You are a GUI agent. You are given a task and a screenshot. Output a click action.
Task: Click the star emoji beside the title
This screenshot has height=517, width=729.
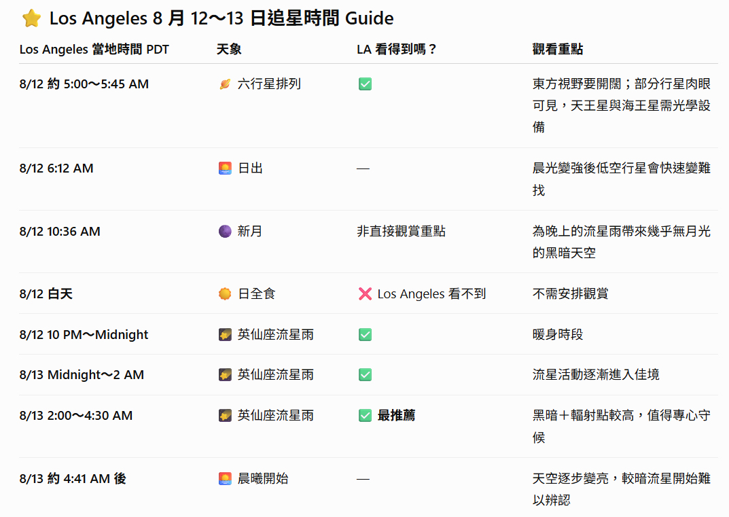coord(32,18)
